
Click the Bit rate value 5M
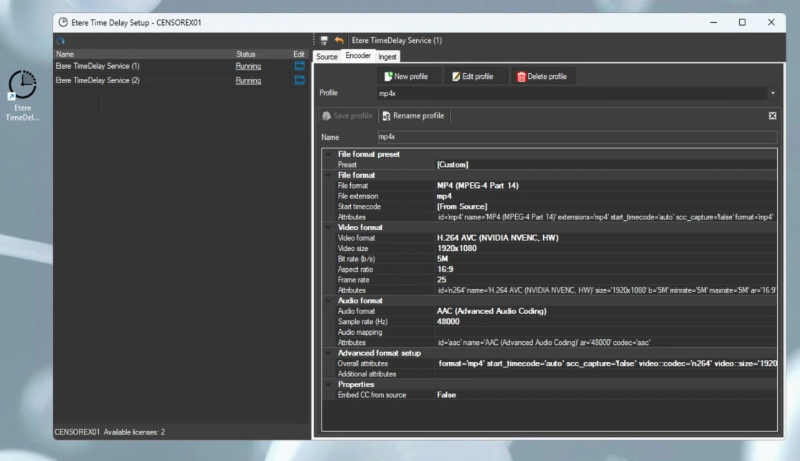pyautogui.click(x=443, y=259)
